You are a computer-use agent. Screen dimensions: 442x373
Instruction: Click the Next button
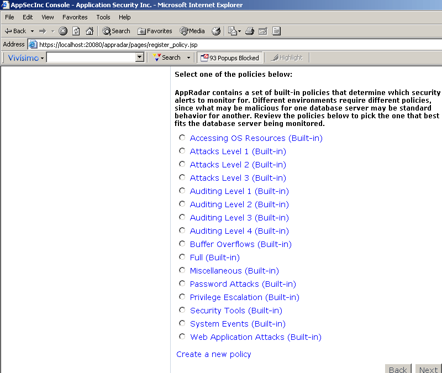click(x=429, y=369)
